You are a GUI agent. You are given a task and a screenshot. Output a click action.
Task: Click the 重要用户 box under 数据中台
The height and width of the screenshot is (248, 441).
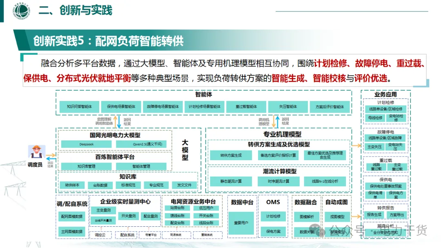click(x=241, y=223)
